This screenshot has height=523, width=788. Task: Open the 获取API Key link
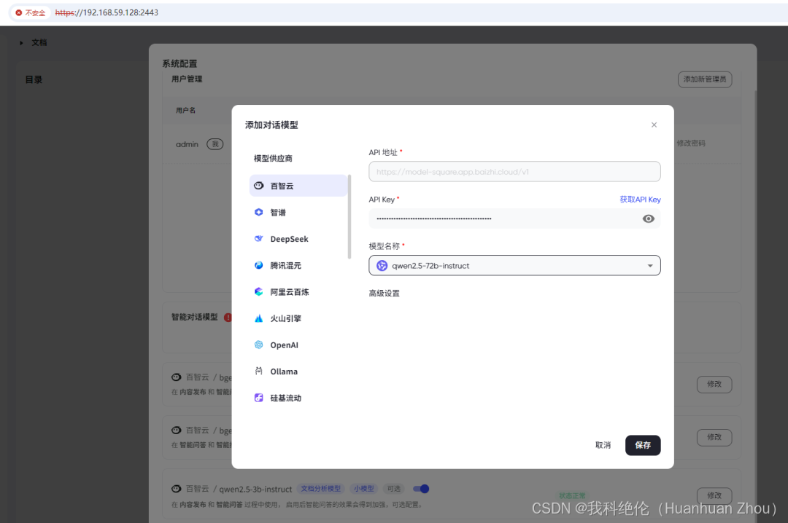tap(641, 200)
